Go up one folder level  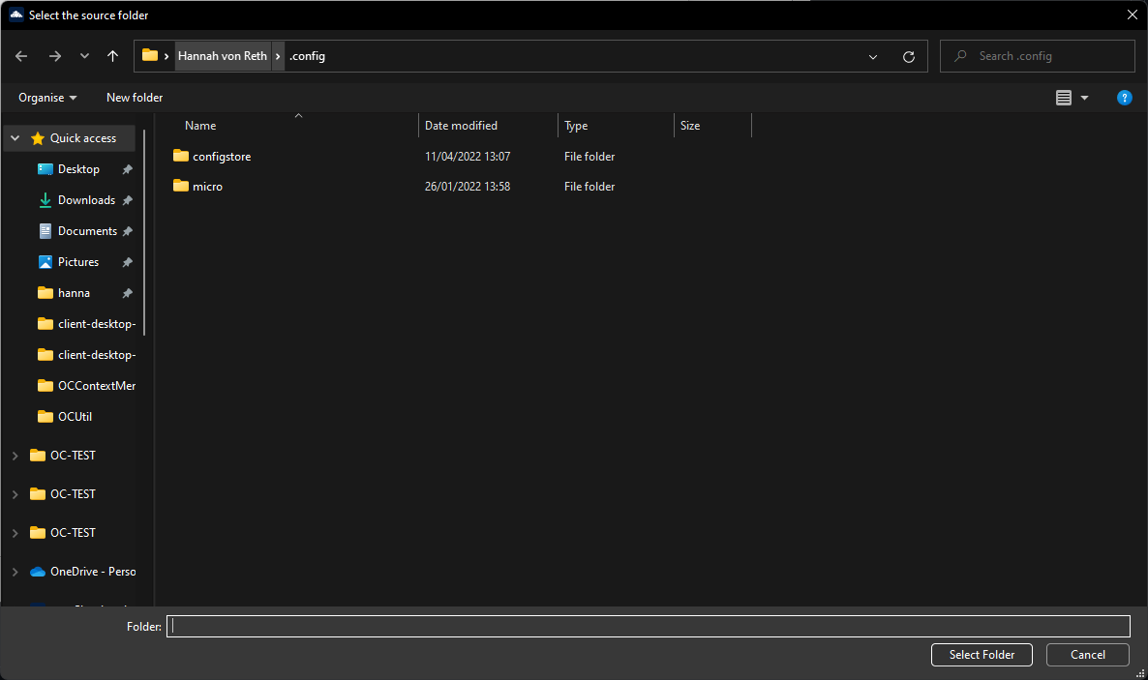[112, 56]
